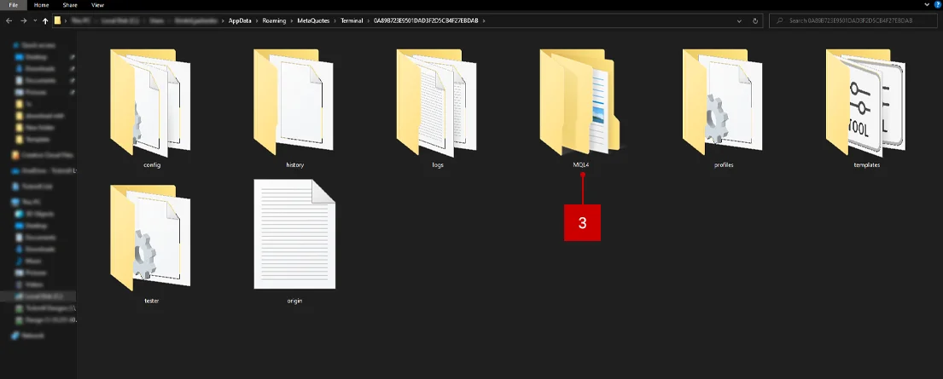Open the templates folder
This screenshot has height=379, width=943.
[x=866, y=104]
